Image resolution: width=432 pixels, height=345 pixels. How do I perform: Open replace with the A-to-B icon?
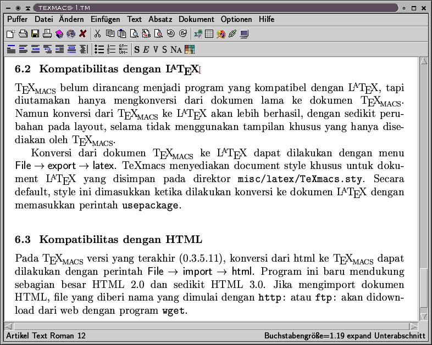(146, 34)
